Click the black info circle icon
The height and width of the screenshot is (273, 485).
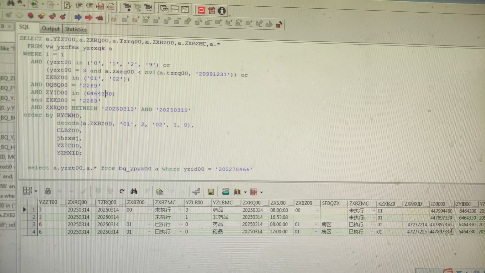click(222, 11)
